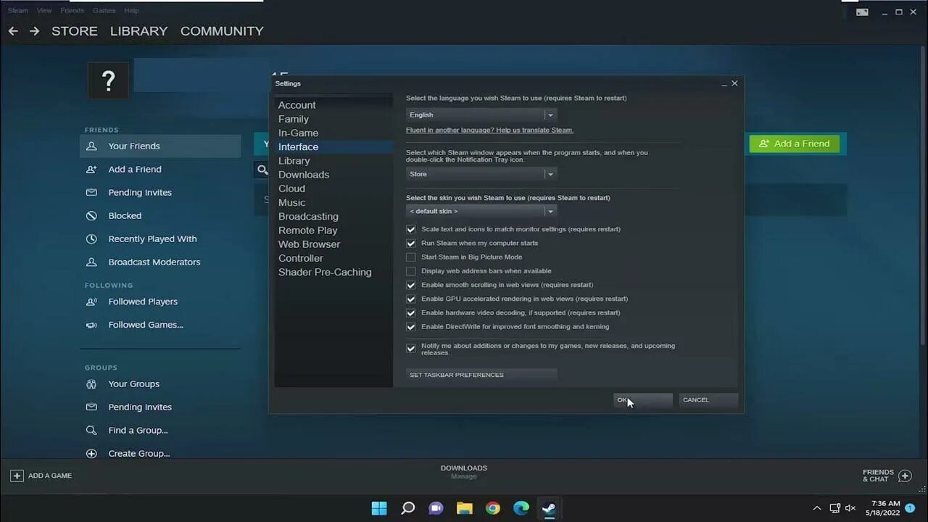Click the forward arrow navigation icon

coord(34,31)
